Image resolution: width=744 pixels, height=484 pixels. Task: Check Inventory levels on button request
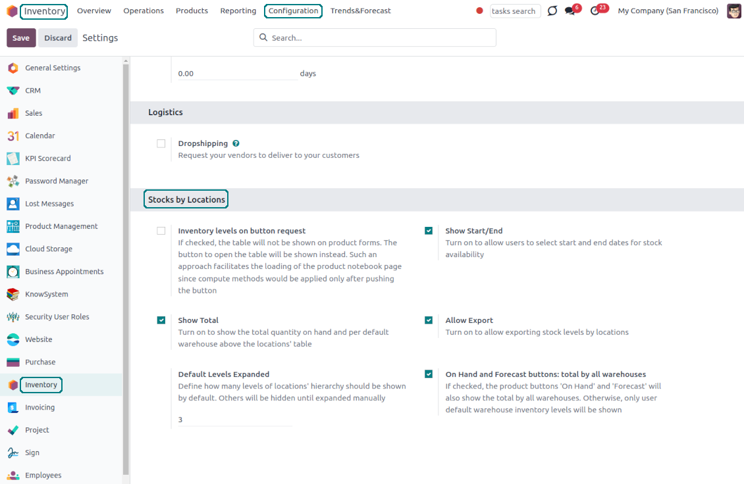pyautogui.click(x=161, y=231)
